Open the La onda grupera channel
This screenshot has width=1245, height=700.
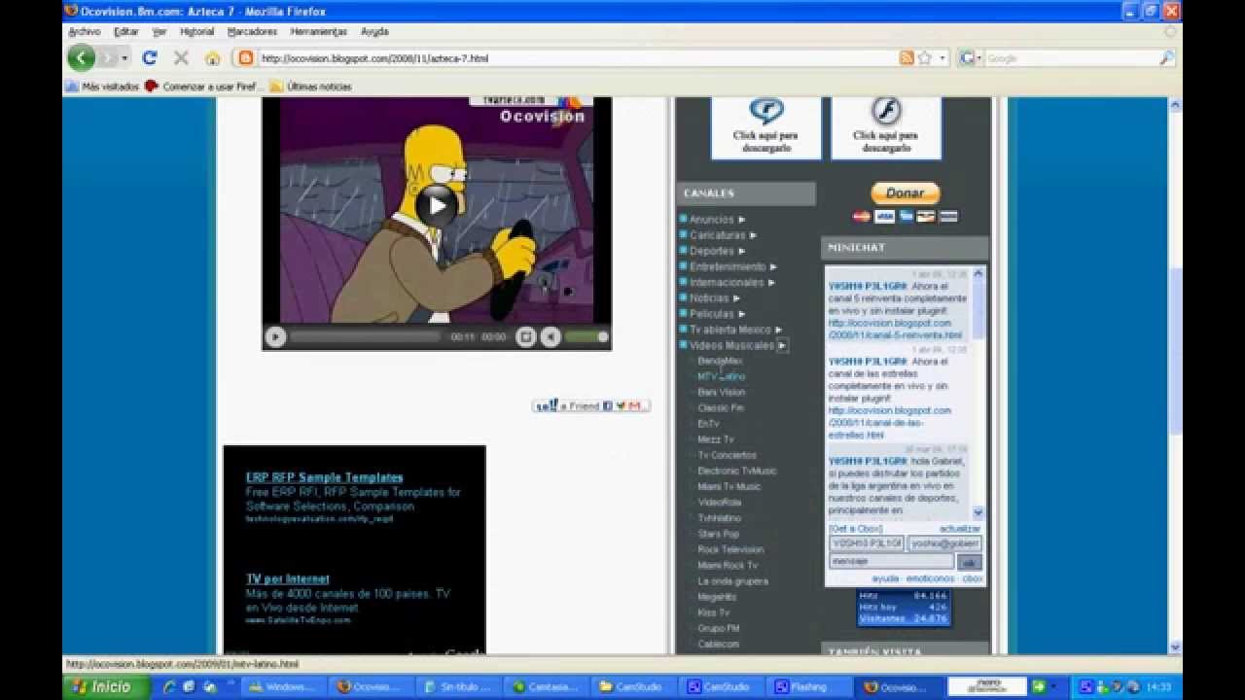[x=732, y=581]
